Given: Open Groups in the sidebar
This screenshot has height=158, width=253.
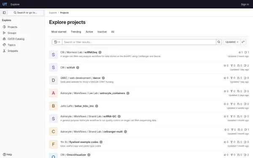Looking at the screenshot, I should 12,33.
